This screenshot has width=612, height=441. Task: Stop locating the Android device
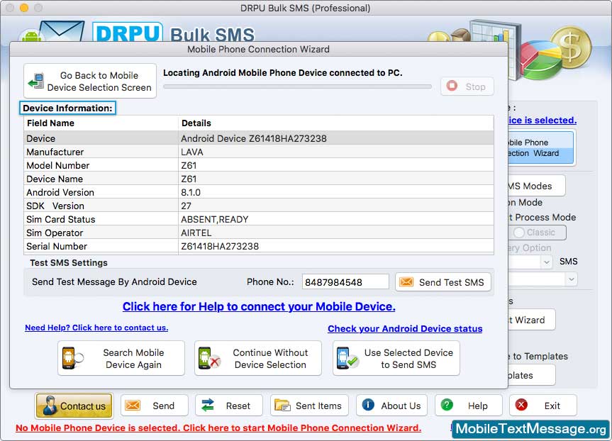tap(467, 86)
